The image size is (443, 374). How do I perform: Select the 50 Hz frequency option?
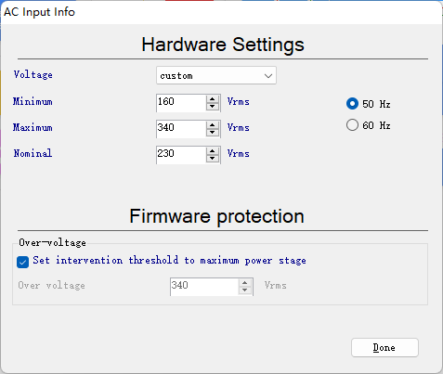coord(368,104)
